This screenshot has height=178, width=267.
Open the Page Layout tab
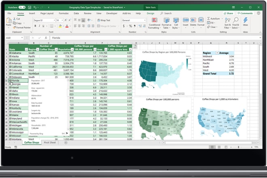pos(47,13)
